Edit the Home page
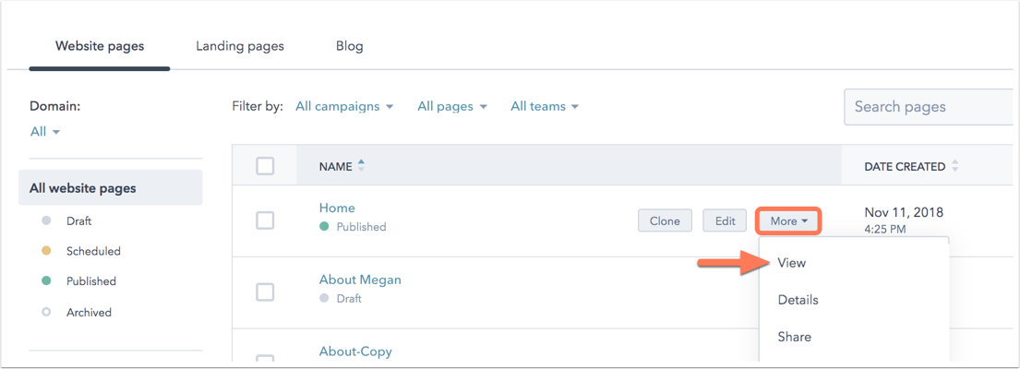 pos(725,220)
